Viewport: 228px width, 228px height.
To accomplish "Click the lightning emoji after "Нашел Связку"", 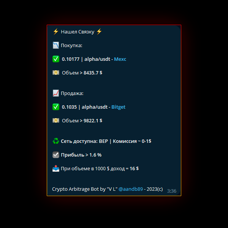I will 99,32.
